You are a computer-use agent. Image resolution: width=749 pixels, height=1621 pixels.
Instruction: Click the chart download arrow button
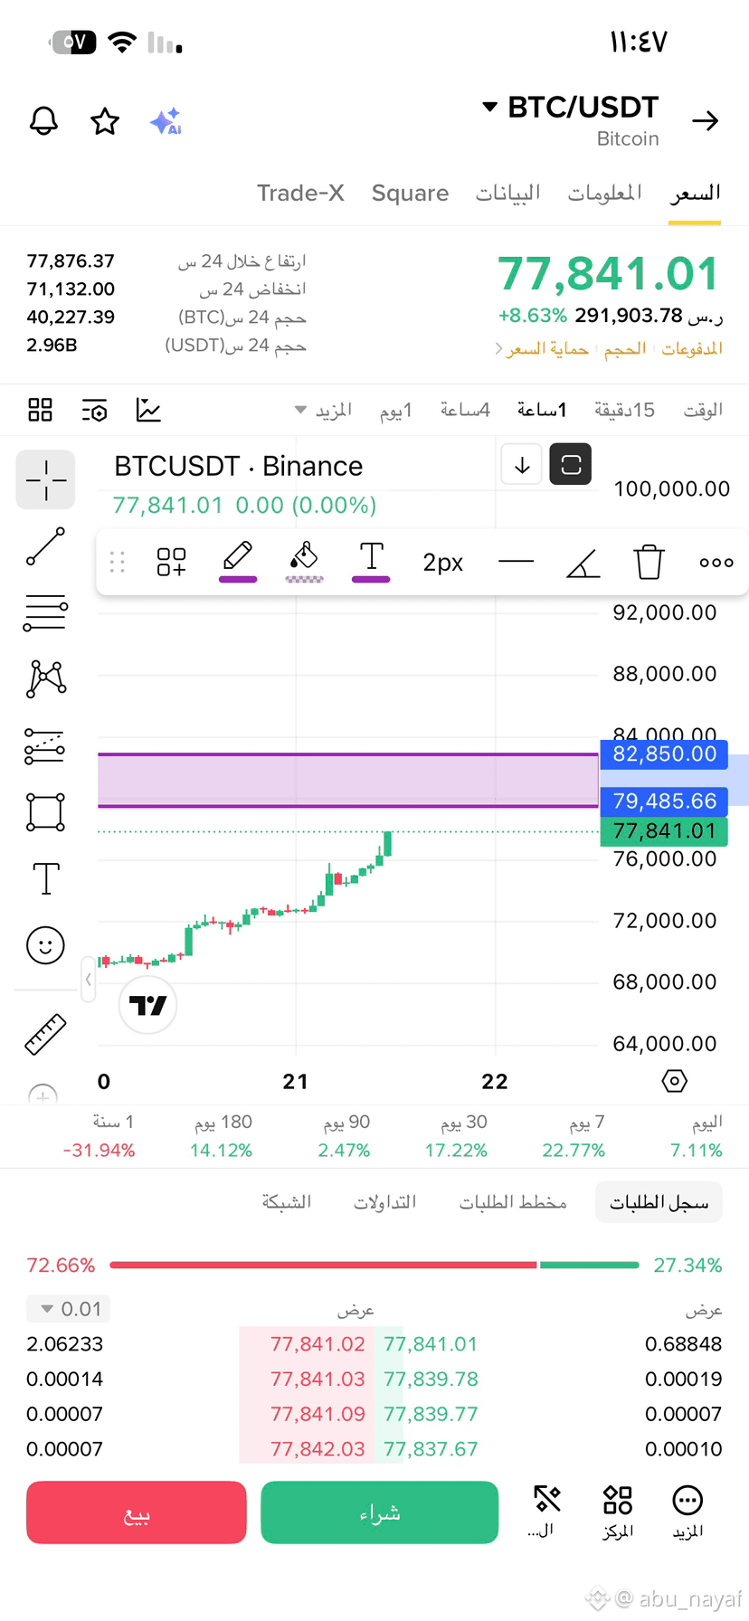pos(522,465)
